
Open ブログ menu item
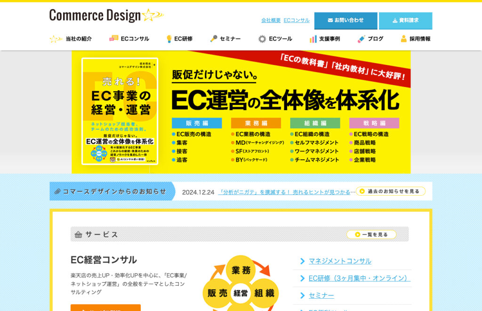pyautogui.click(x=375, y=39)
